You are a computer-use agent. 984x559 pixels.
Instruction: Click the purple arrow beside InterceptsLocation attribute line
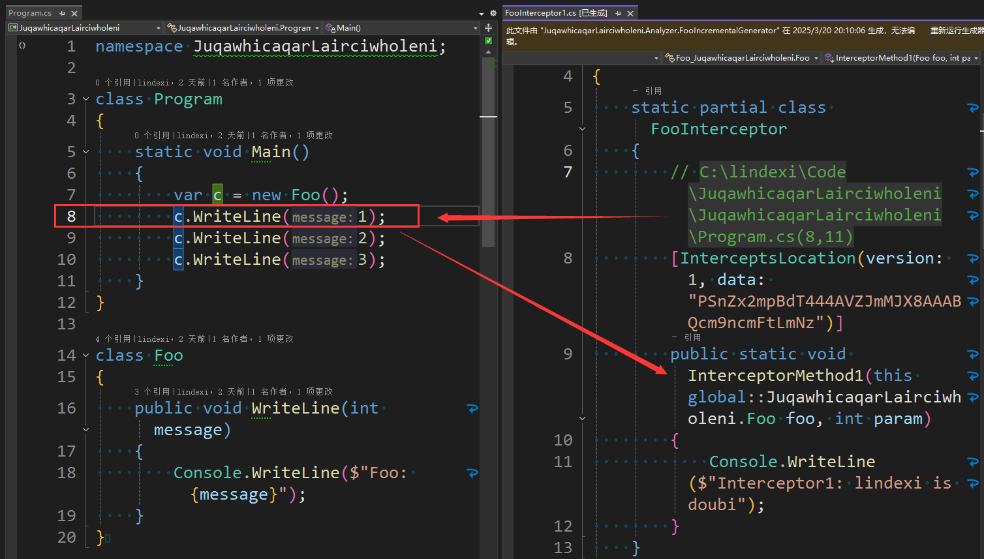(x=972, y=258)
